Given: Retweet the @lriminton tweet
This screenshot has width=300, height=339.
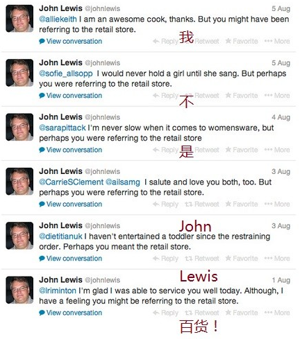Looking at the screenshot, I should (202, 313).
